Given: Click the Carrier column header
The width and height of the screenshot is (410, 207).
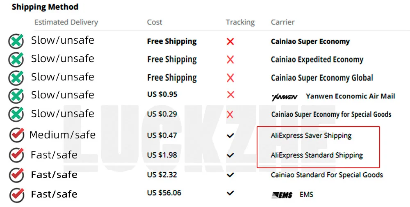Looking at the screenshot, I should pos(282,22).
